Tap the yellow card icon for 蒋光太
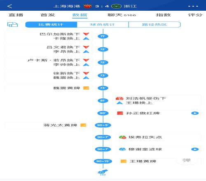 coord(83,125)
